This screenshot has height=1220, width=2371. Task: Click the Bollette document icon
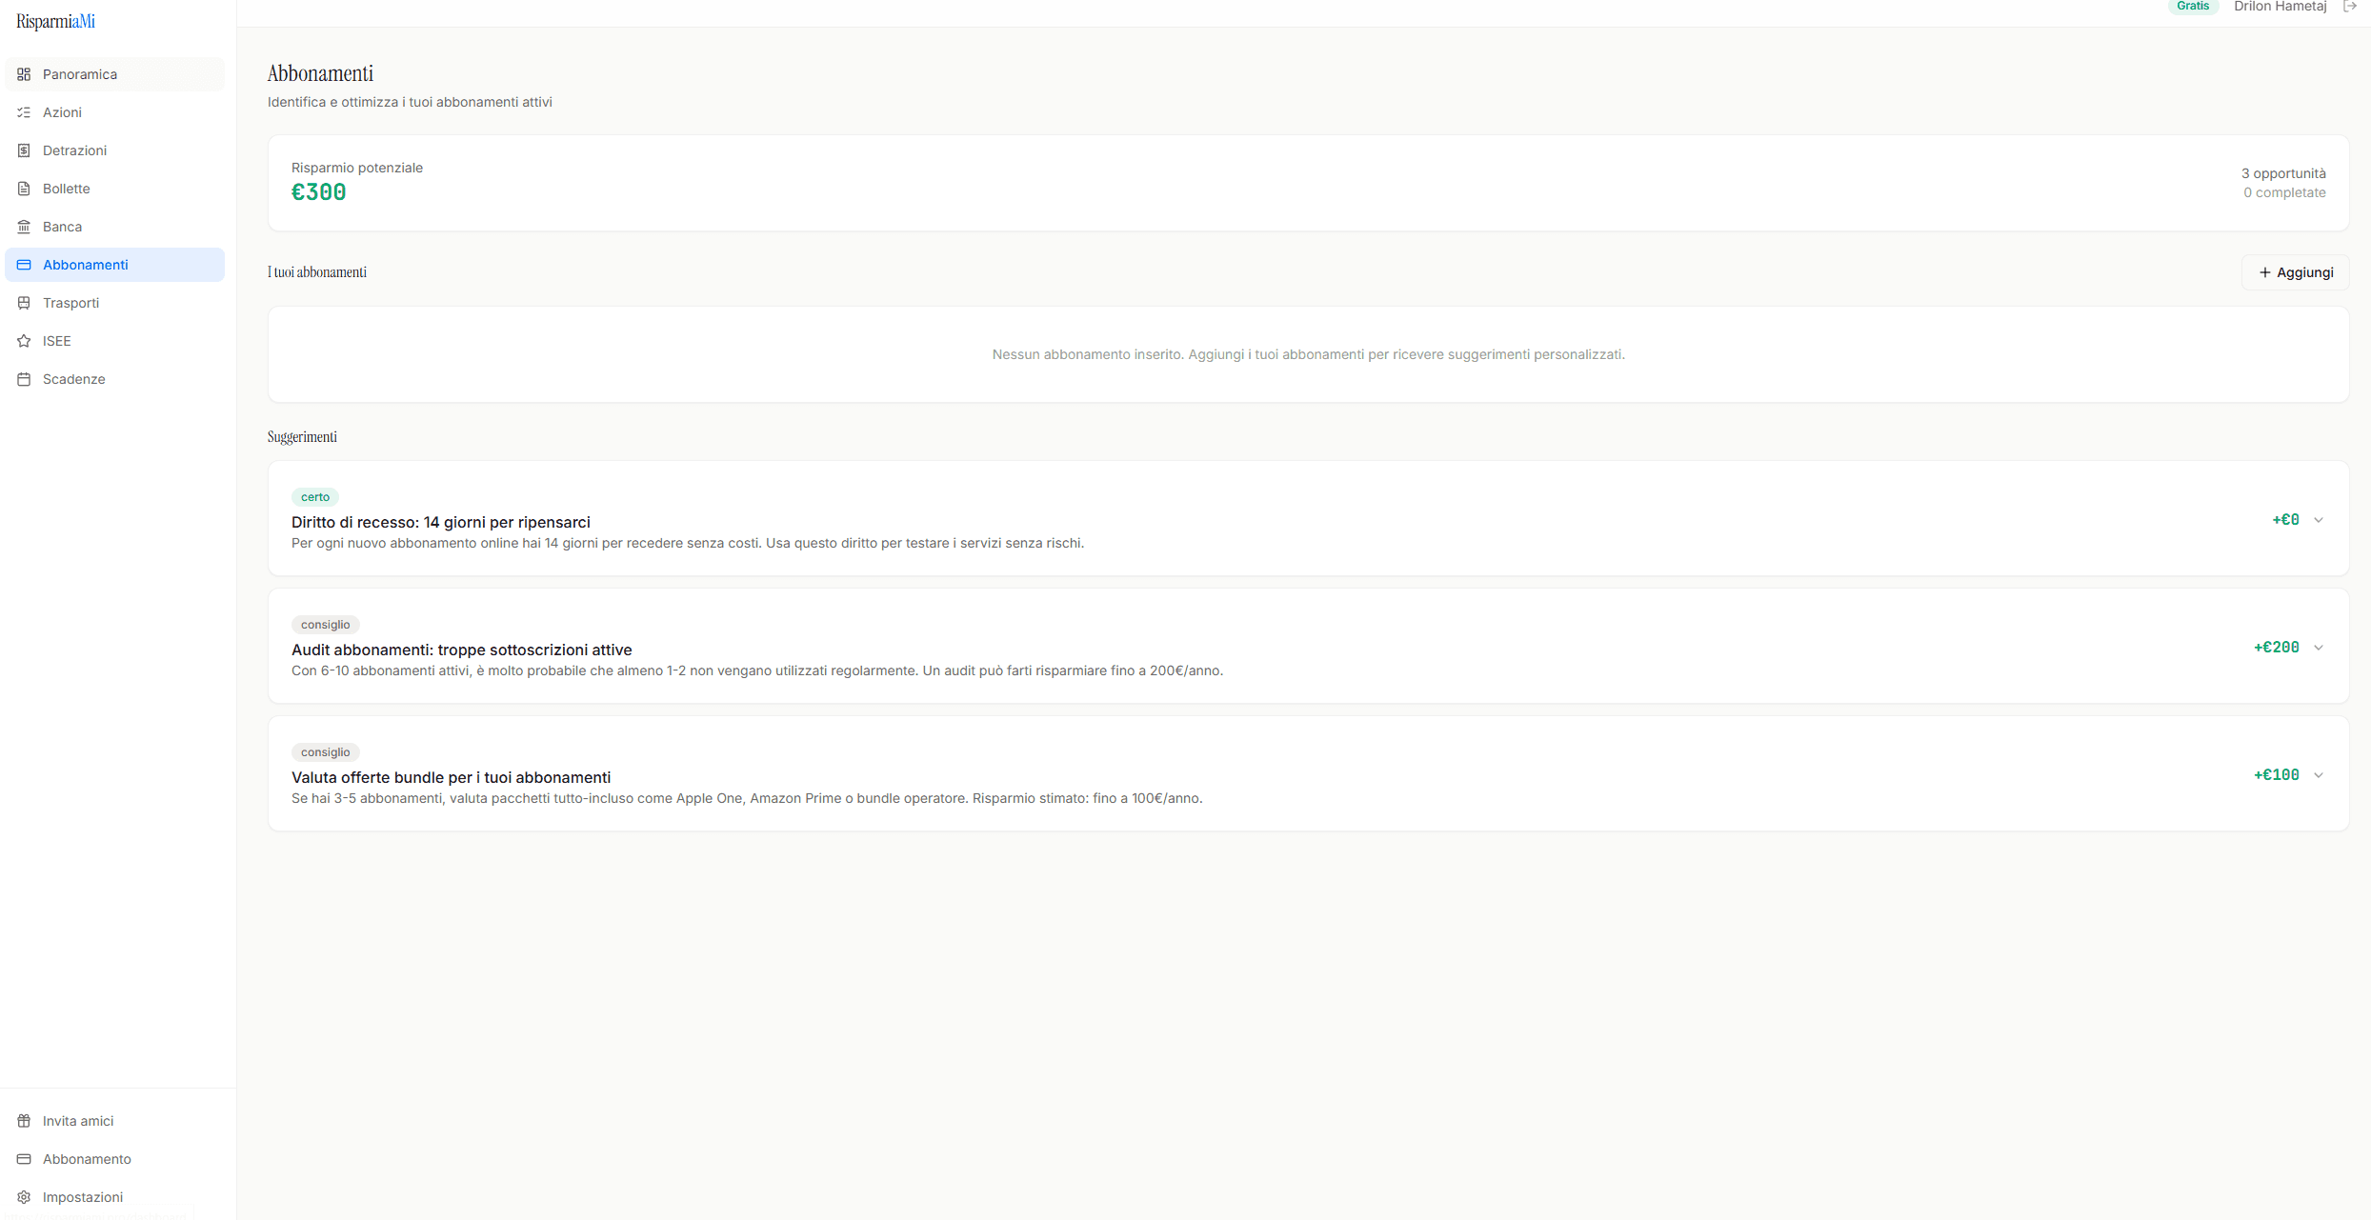24,189
